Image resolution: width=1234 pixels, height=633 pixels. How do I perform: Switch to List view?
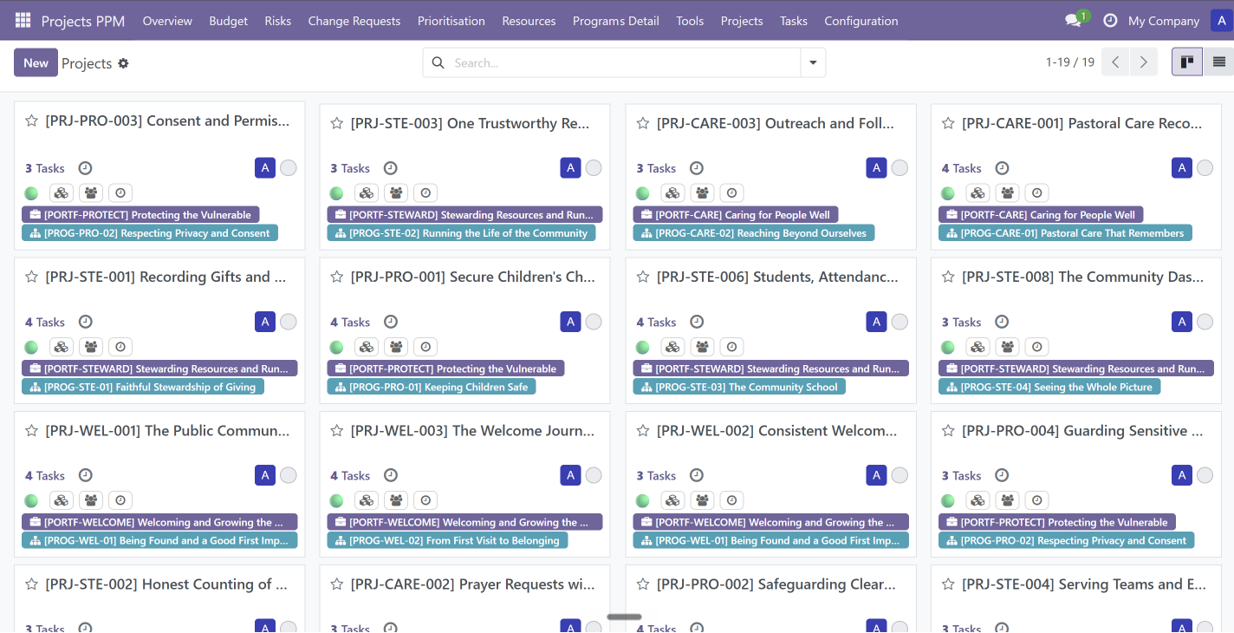pos(1218,62)
